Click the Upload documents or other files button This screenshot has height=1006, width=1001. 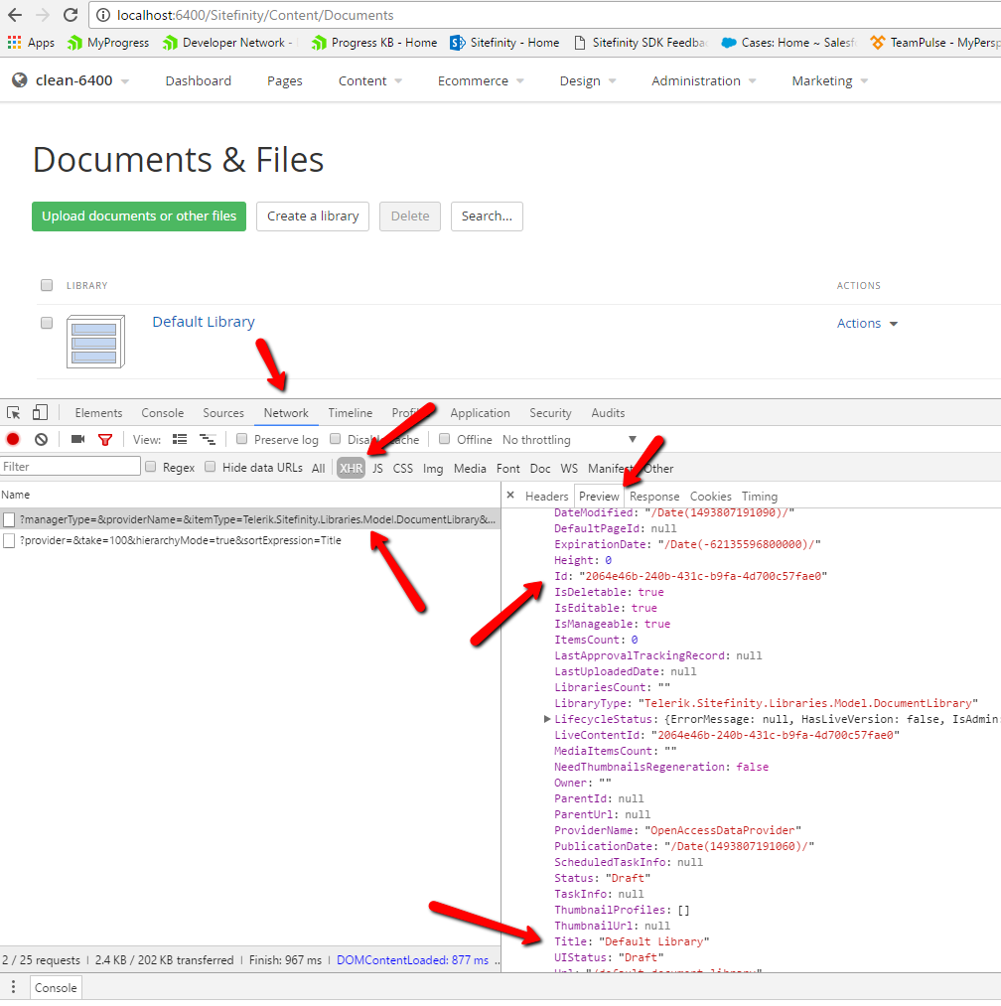(x=138, y=216)
